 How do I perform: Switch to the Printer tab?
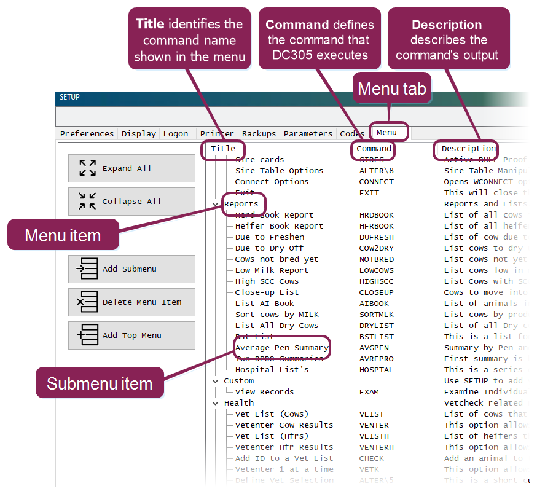(217, 133)
